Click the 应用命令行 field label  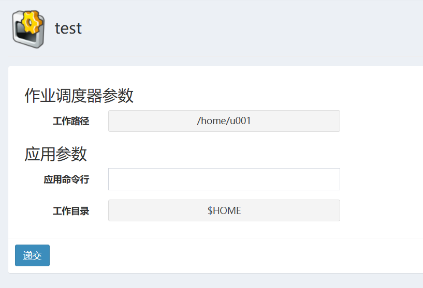pyautogui.click(x=66, y=179)
